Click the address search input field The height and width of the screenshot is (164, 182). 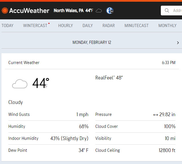point(171,11)
